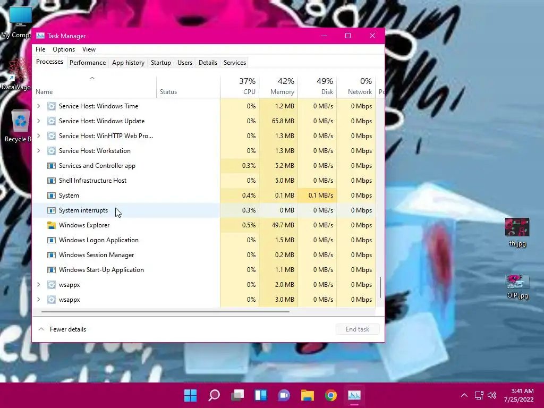
Task: Sort processes by the Disk column header
Action: coord(317,87)
